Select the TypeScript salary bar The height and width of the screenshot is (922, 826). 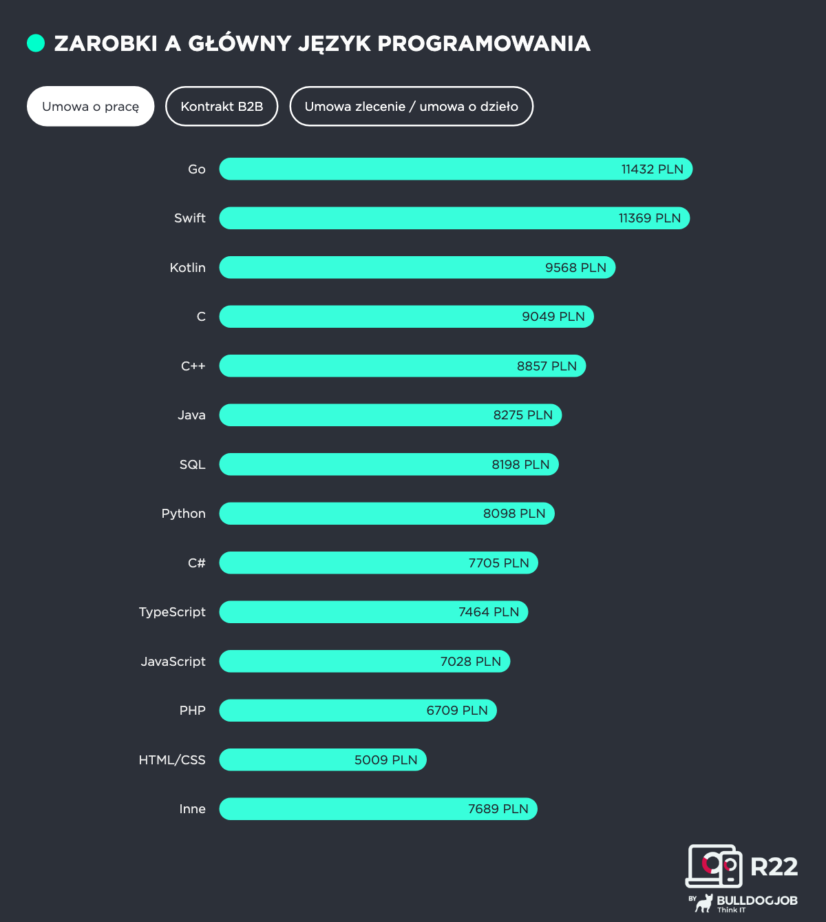pyautogui.click(x=373, y=612)
